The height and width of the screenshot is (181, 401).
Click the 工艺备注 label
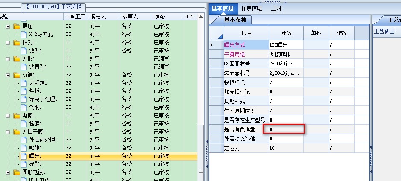click(384, 32)
